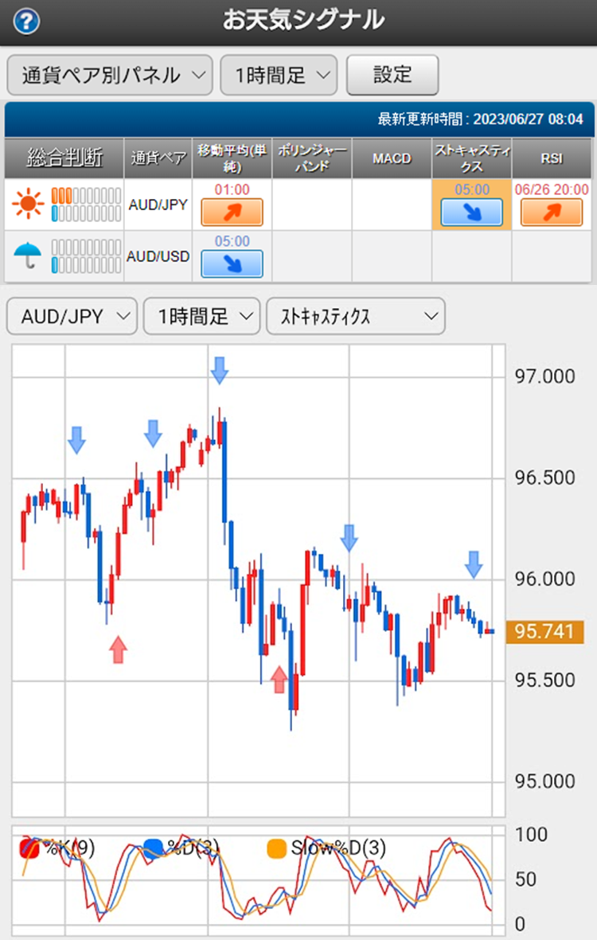597x940 pixels.
Task: Click the AUD/JPY moving average up-arrow signal
Action: click(x=232, y=213)
